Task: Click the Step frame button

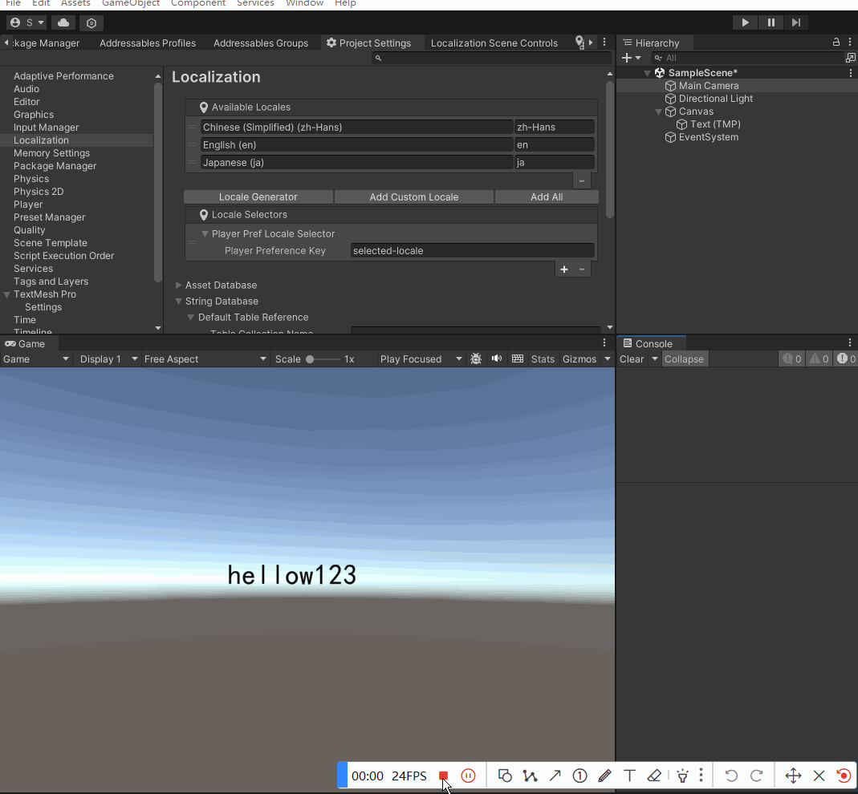Action: click(x=796, y=22)
